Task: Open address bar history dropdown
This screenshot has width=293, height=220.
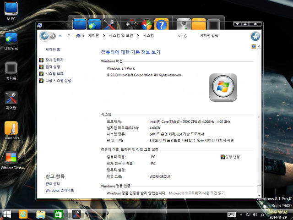Action: [x=179, y=36]
